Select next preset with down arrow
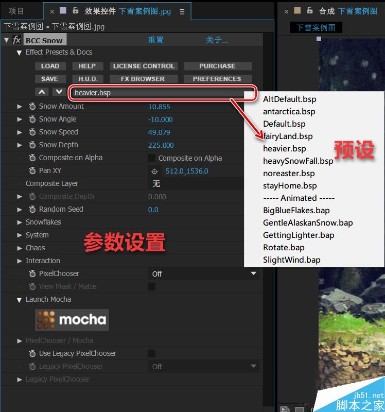This screenshot has height=412, width=385. pyautogui.click(x=59, y=92)
